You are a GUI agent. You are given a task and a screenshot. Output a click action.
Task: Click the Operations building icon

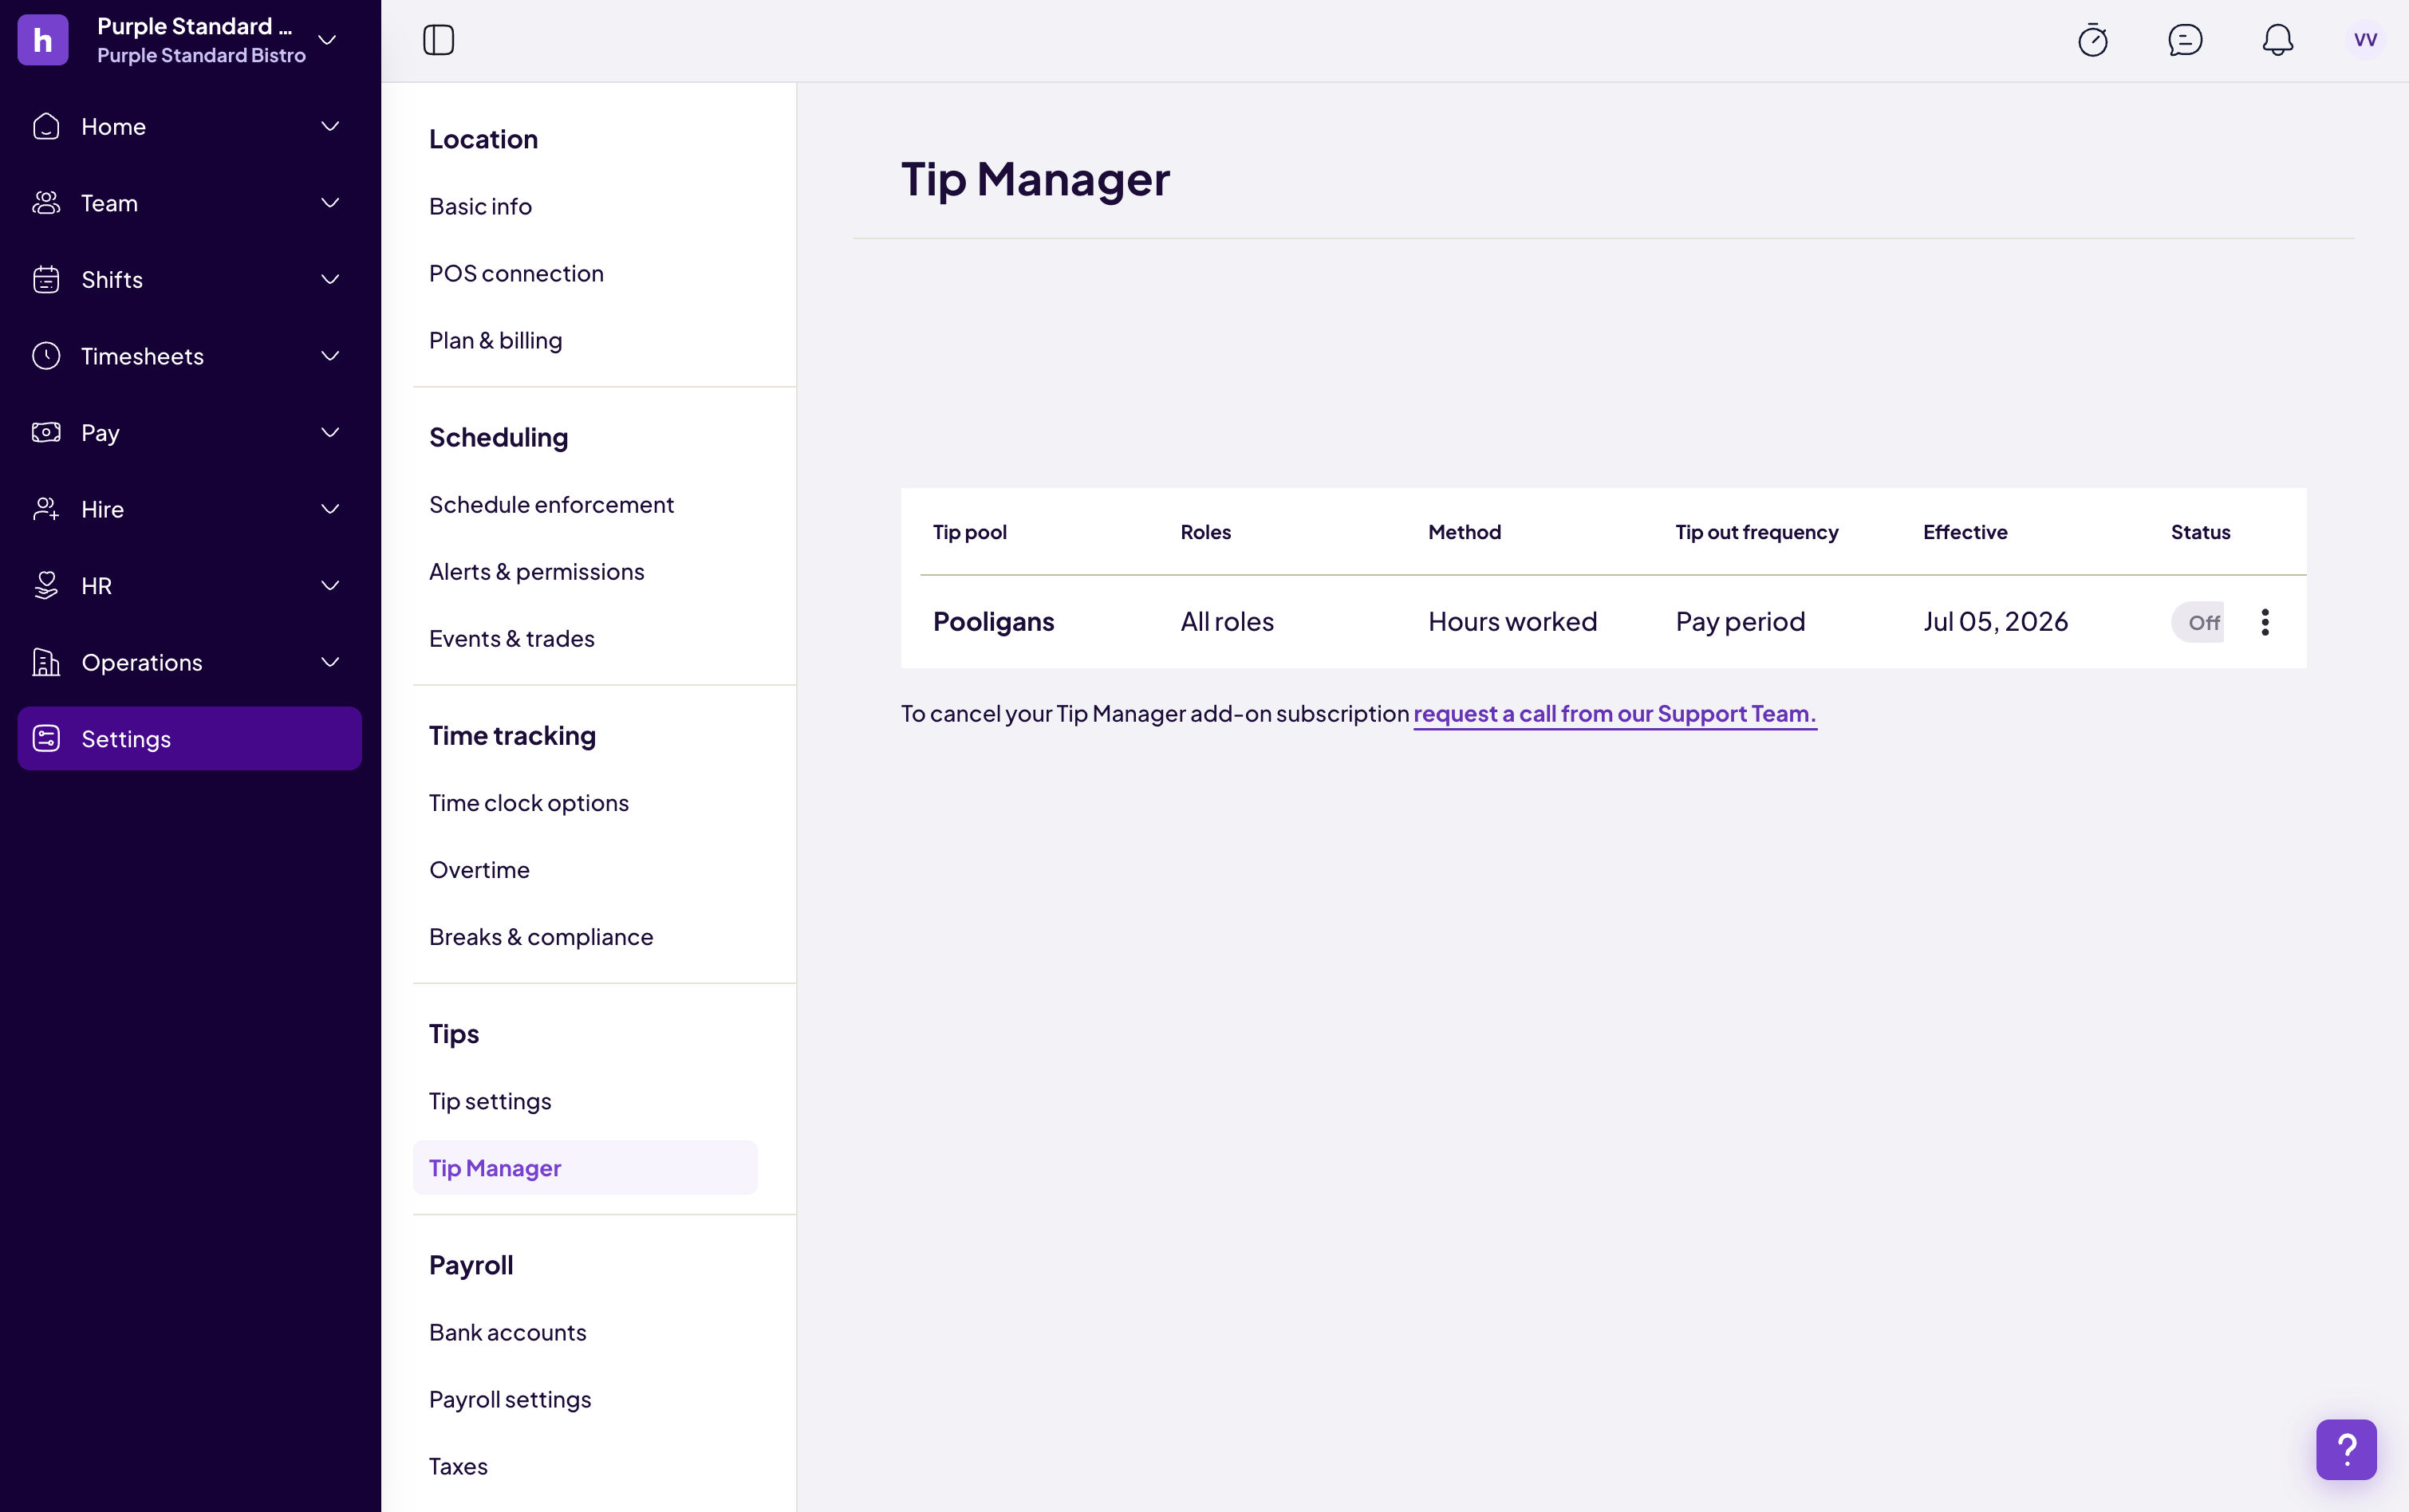(46, 662)
